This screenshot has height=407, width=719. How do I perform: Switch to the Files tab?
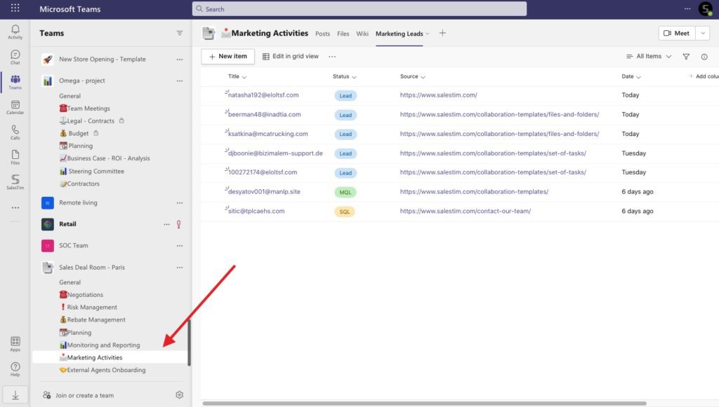pos(343,34)
